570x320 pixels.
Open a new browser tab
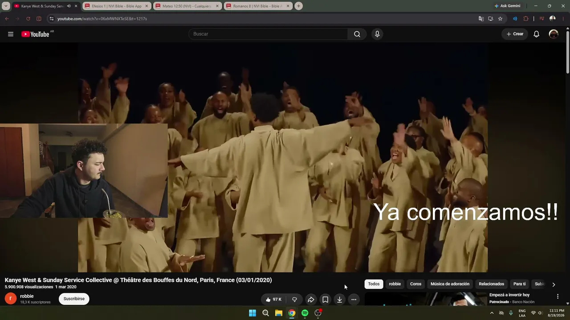tap(298, 6)
